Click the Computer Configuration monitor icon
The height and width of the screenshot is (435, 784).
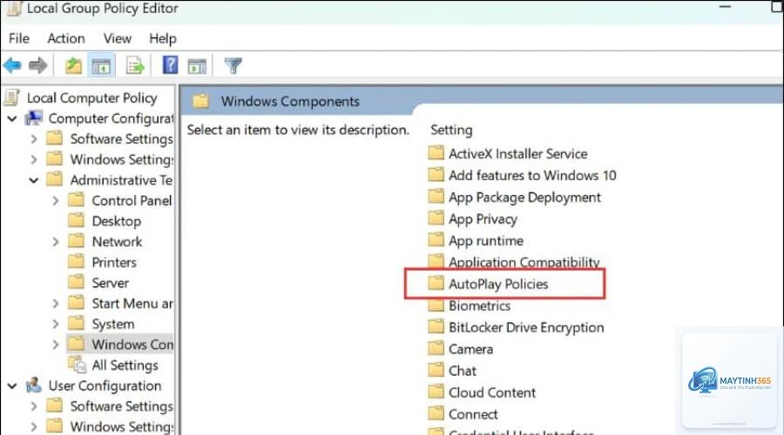[x=33, y=117]
